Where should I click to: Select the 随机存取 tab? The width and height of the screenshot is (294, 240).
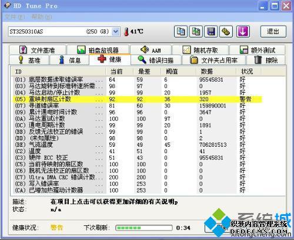pyautogui.click(x=201, y=50)
